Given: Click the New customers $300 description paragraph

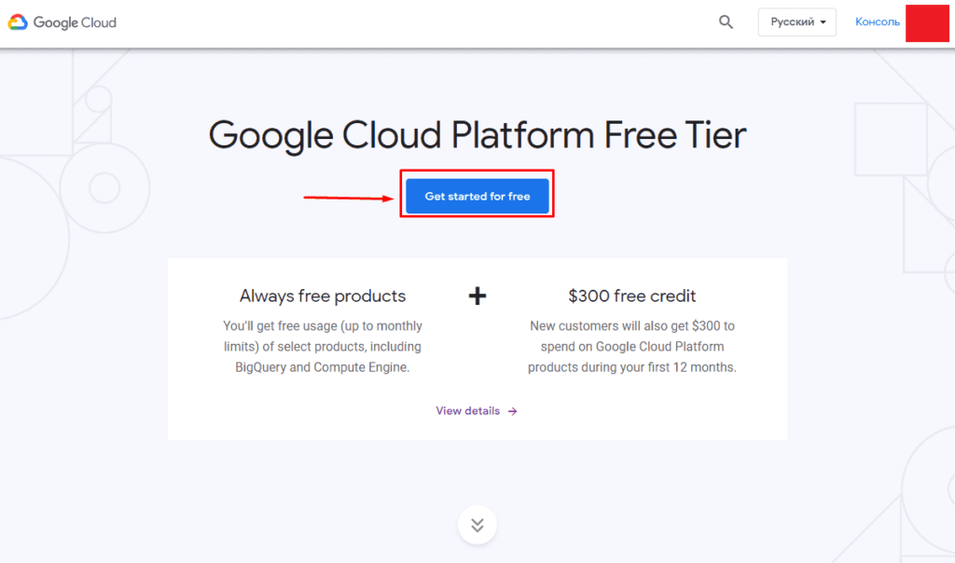Looking at the screenshot, I should pos(631,347).
